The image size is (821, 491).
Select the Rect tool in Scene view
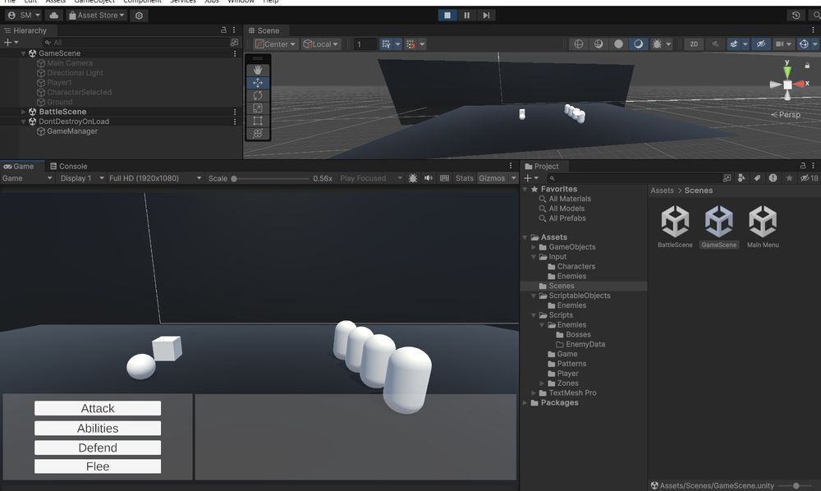pyautogui.click(x=258, y=121)
